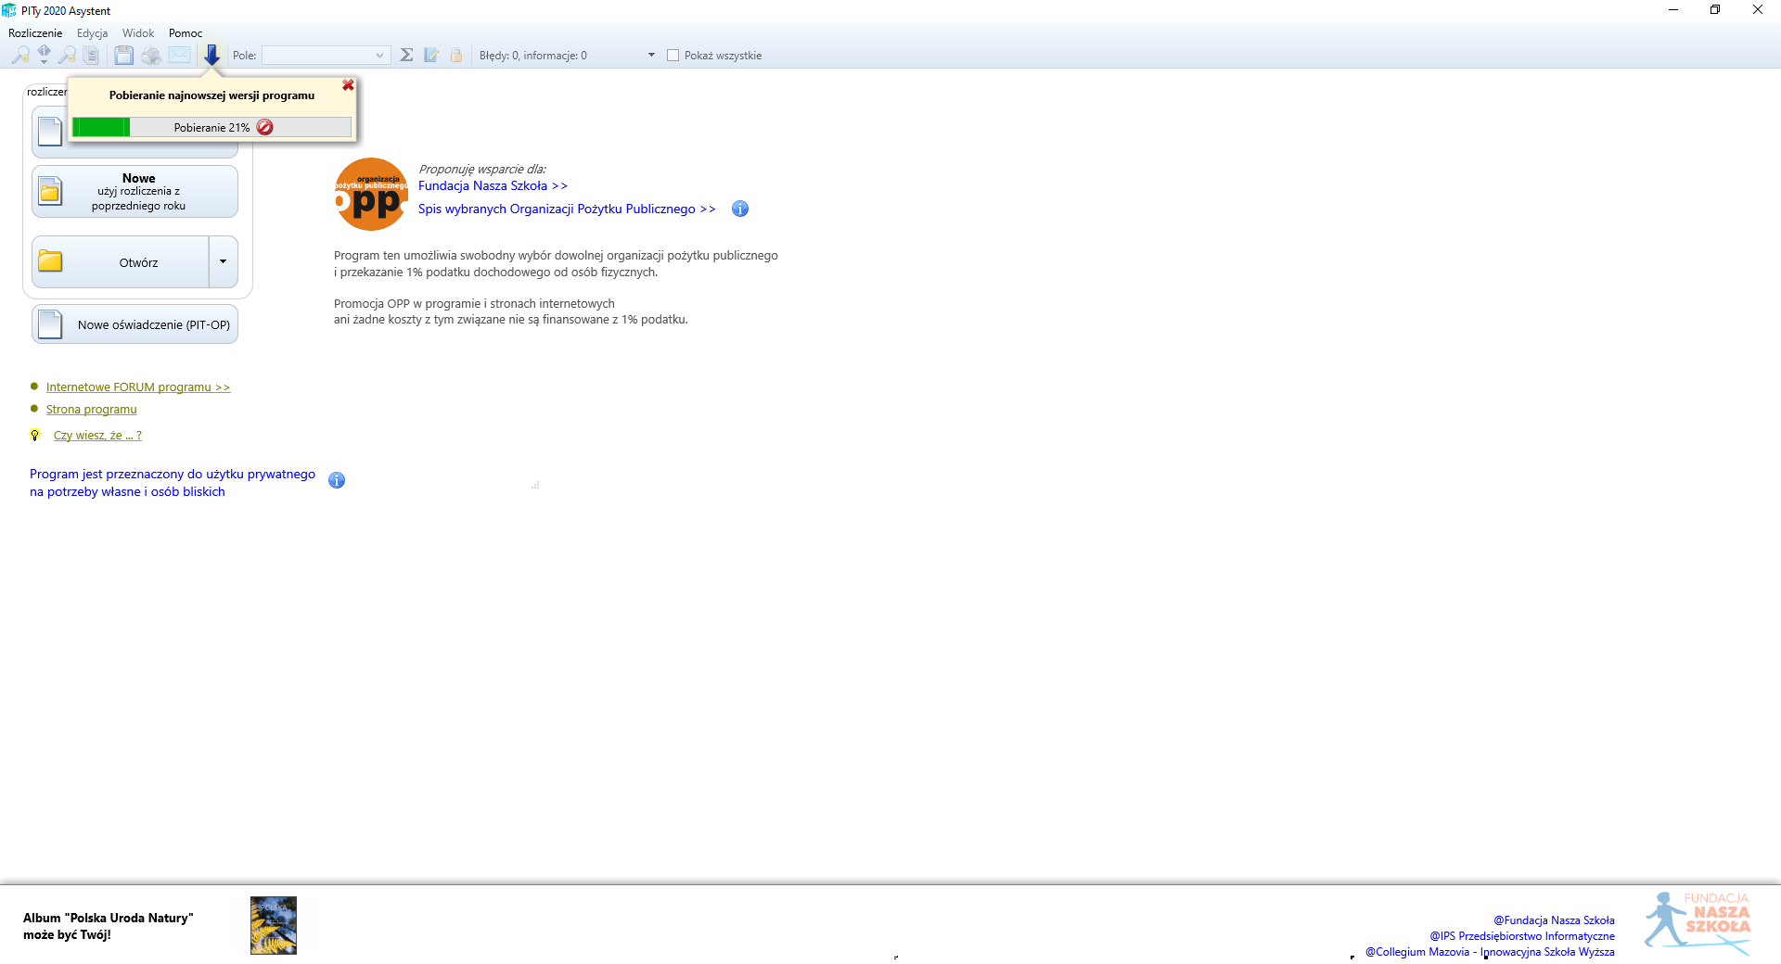Click the sigma sum icon in toolbar

[406, 56]
